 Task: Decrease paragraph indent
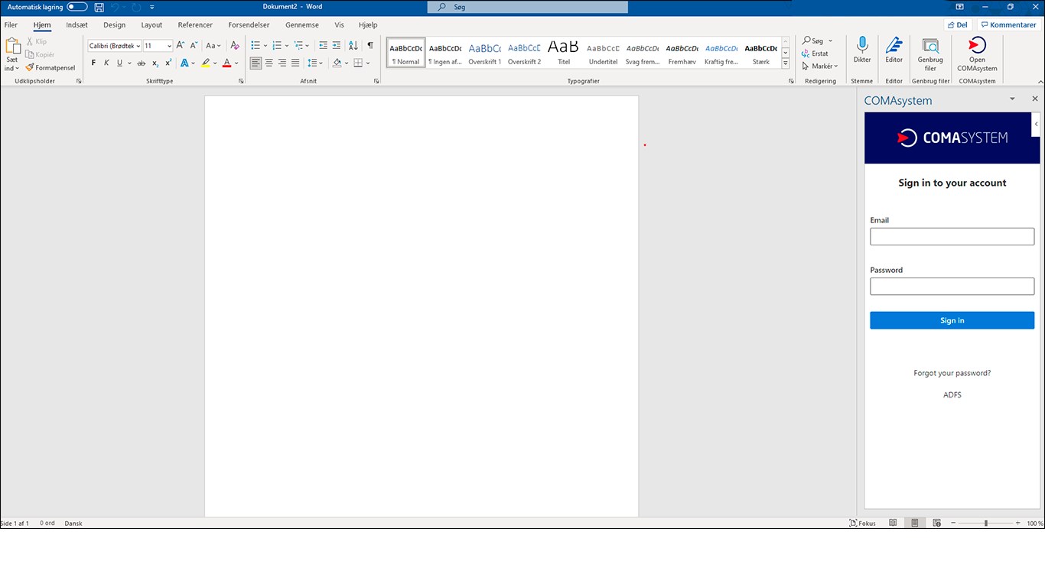(323, 45)
